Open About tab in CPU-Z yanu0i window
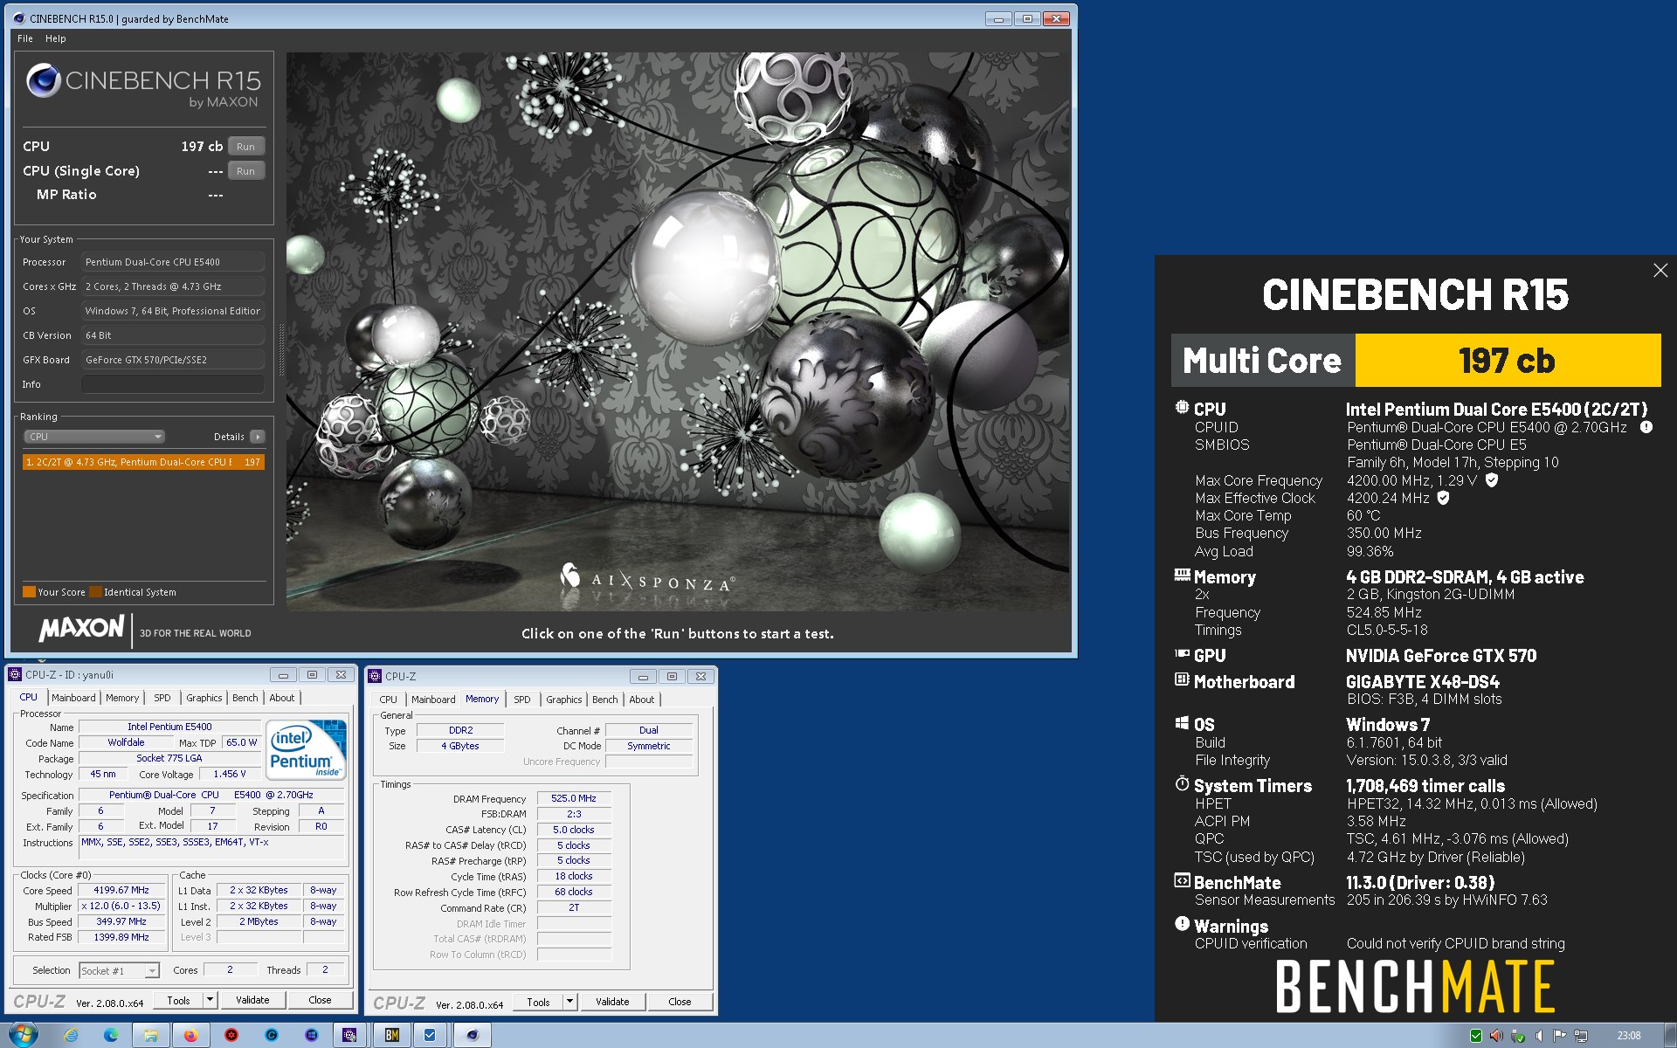Viewport: 1677px width, 1048px height. [282, 698]
